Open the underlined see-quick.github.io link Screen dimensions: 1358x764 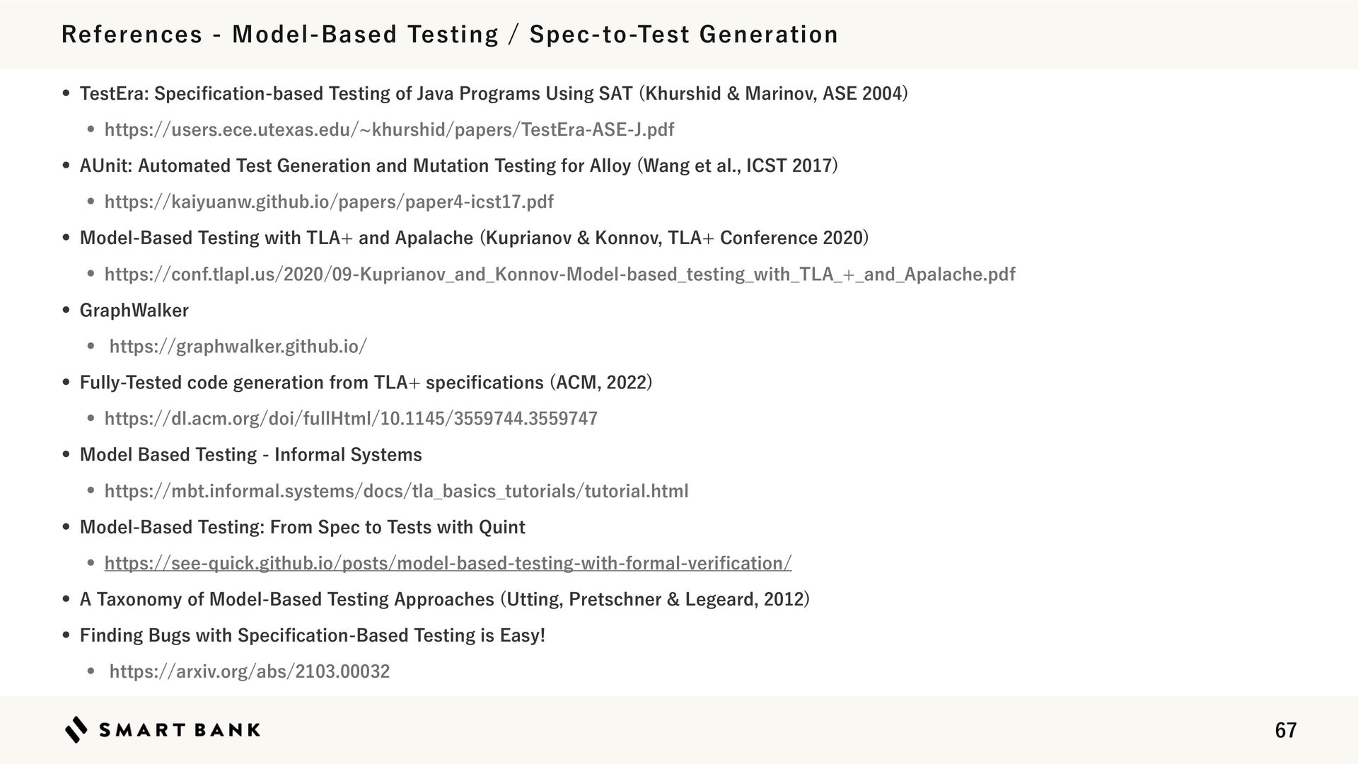click(448, 563)
